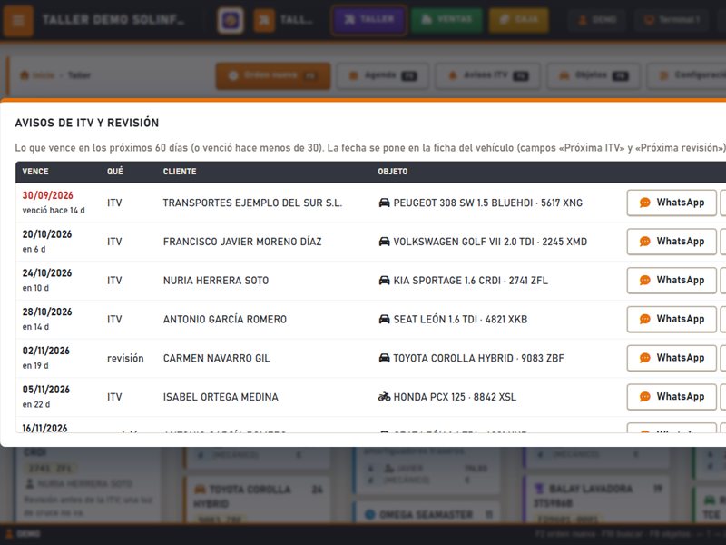Click the AVISOS DE ITV Y REVISIÓN heading

pyautogui.click(x=86, y=123)
